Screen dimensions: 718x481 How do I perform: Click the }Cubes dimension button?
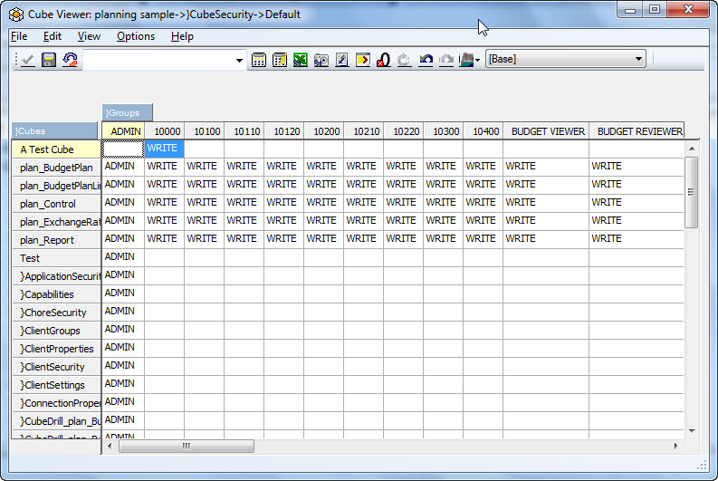55,131
